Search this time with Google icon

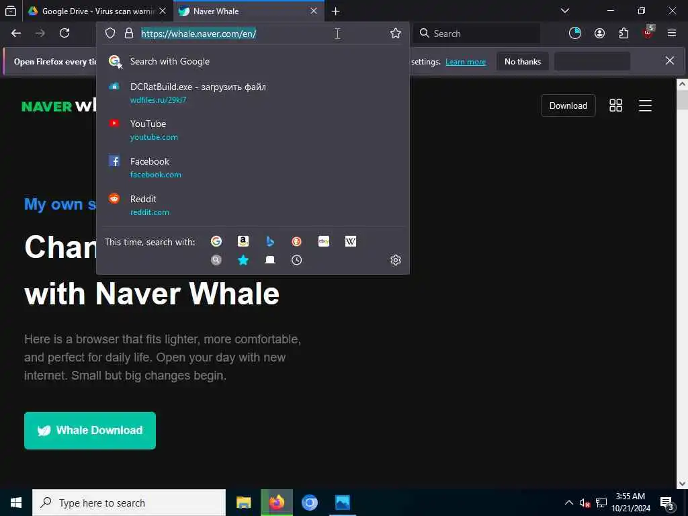coord(216,241)
